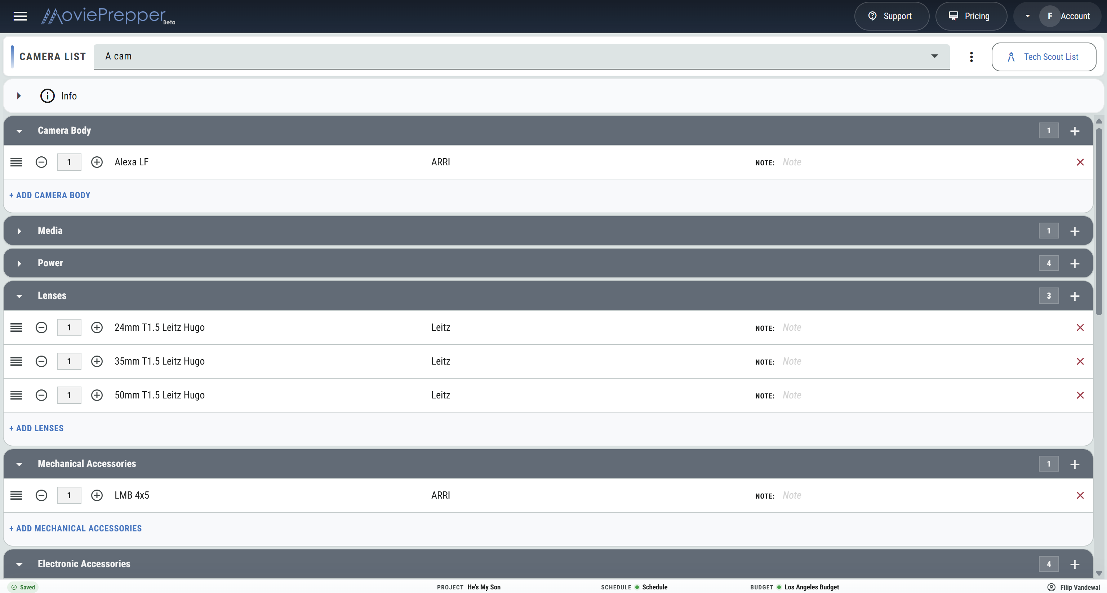Decrease quantity of 35mm Leitz Hugo
The width and height of the screenshot is (1107, 593).
(41, 361)
